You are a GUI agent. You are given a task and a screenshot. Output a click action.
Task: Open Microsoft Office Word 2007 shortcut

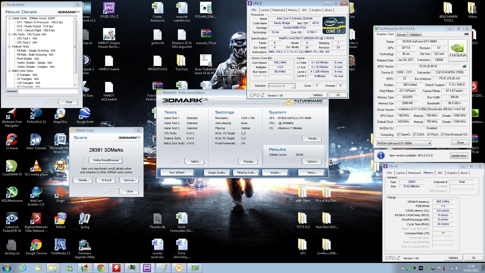pyautogui.click(x=60, y=143)
